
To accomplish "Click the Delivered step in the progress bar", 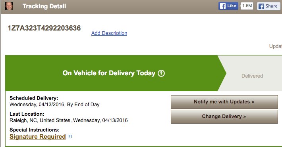I will coord(252,76).
